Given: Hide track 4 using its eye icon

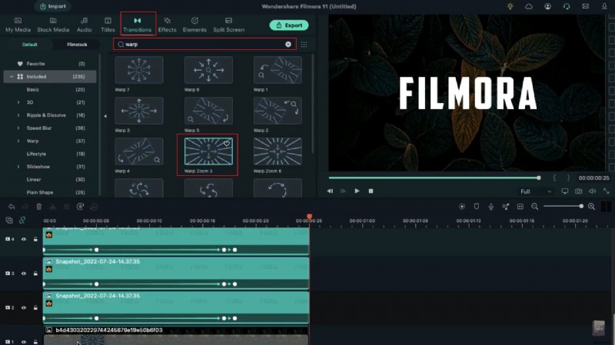Looking at the screenshot, I should (24, 240).
